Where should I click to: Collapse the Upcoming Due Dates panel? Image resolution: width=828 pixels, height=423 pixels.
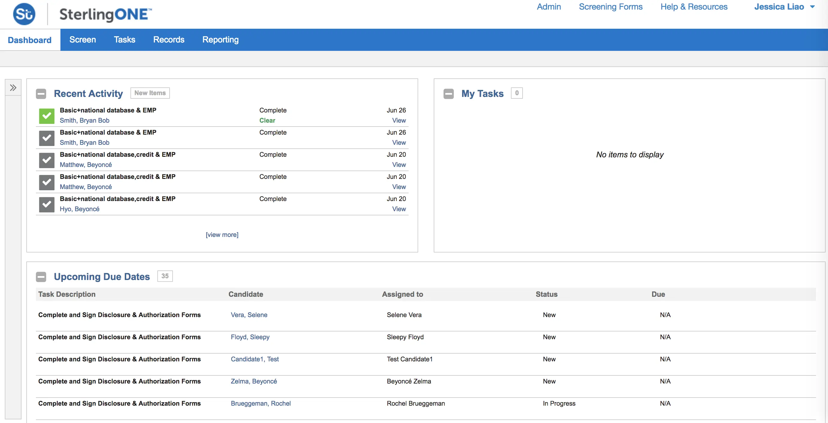41,277
